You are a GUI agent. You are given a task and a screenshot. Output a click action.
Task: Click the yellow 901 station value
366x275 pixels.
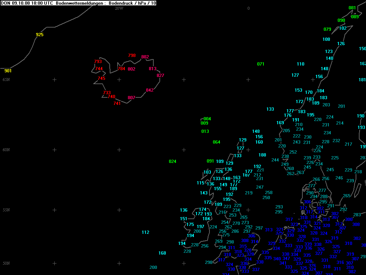[8, 71]
